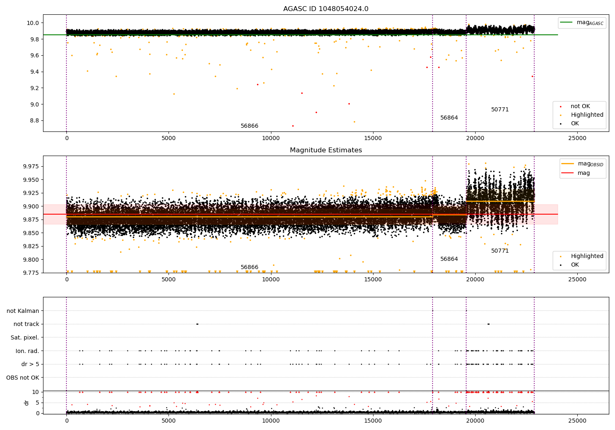Click the 'Ion. rad.' row label
Viewport: 615px width, 430px height.
[27, 351]
